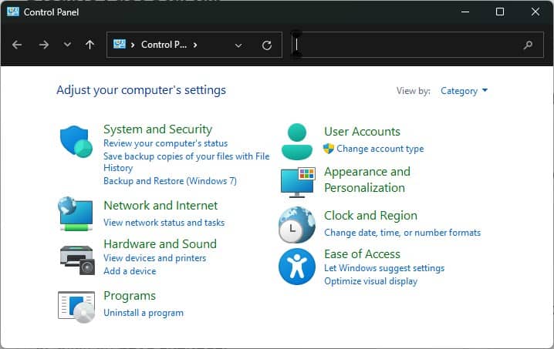Click inside the Control Panel search box
This screenshot has height=349, width=554.
coord(417,45)
